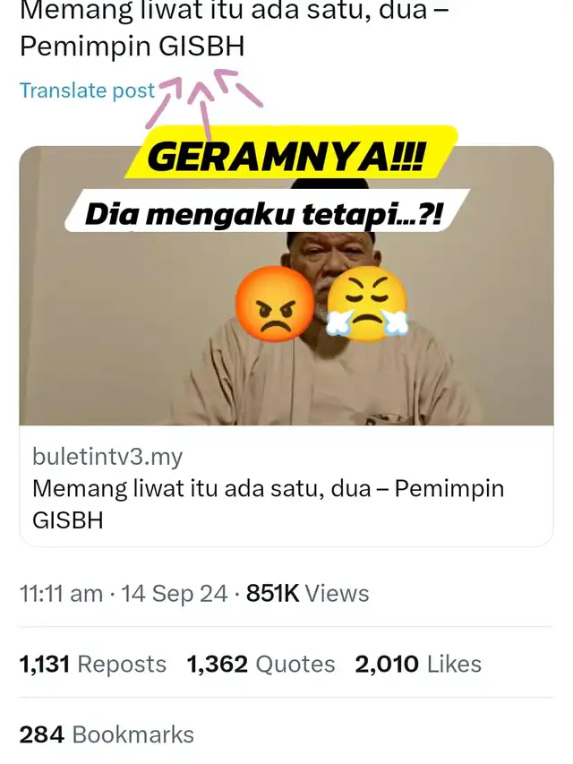Click the 851K Views counter
The image size is (573, 764).
tap(307, 594)
